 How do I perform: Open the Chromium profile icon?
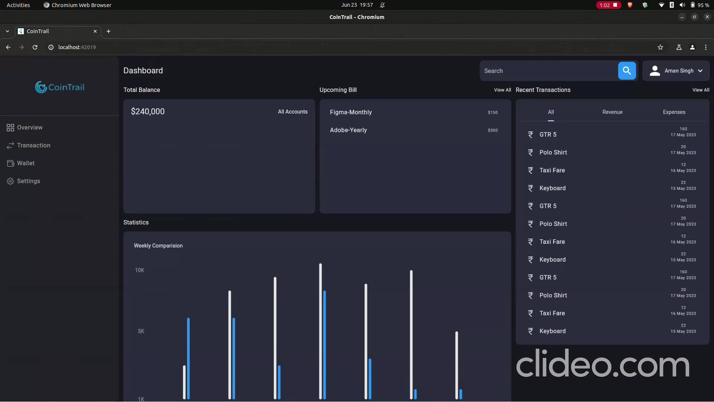(x=692, y=47)
